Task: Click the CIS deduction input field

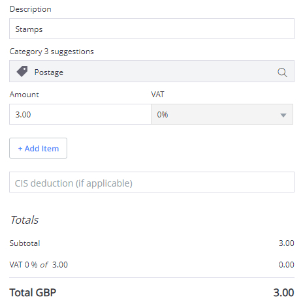Action: pyautogui.click(x=151, y=182)
